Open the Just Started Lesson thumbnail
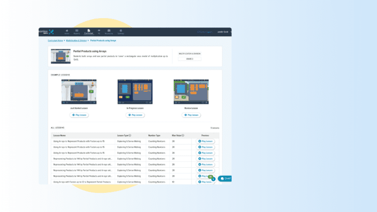 (79, 92)
